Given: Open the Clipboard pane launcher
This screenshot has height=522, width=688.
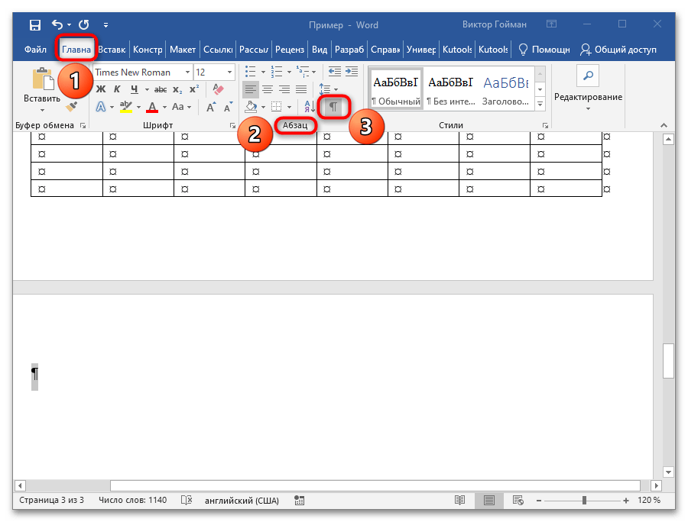Looking at the screenshot, I should point(83,126).
